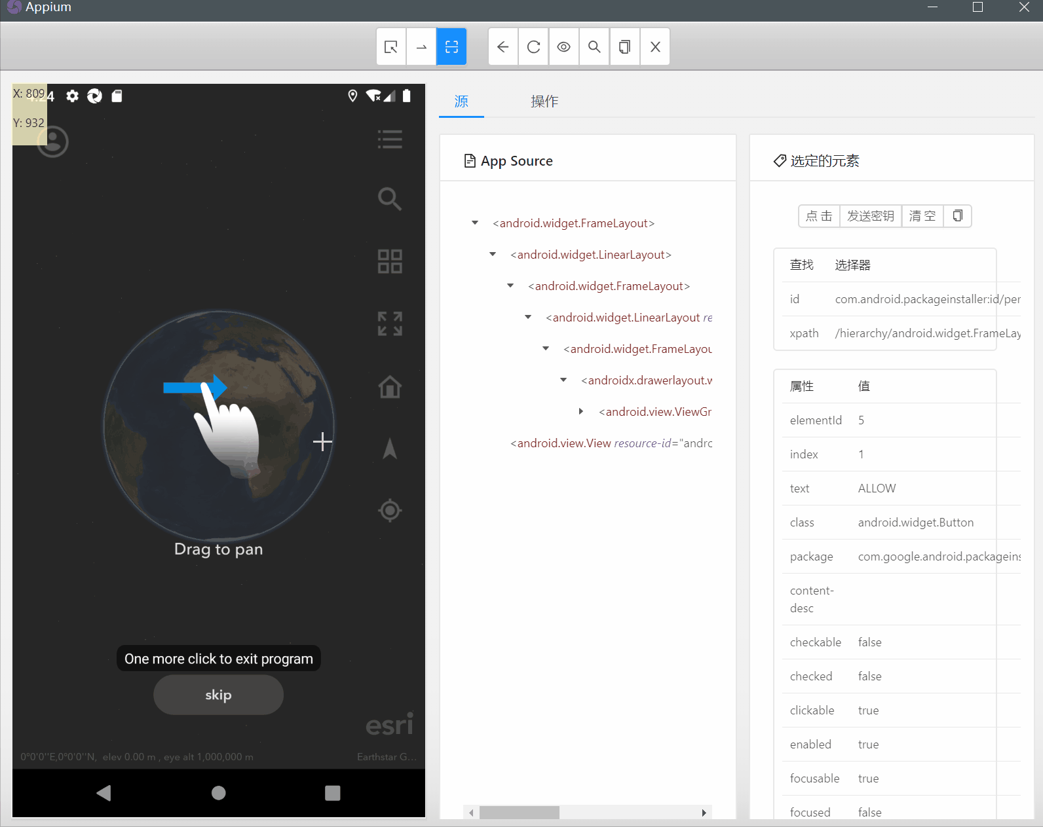Open the four-squares grid icon
1043x827 pixels.
(390, 261)
